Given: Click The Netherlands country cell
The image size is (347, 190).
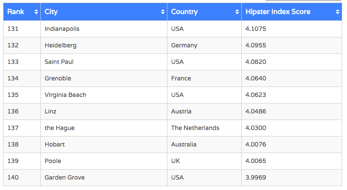Looking at the screenshot, I should (195, 128).
